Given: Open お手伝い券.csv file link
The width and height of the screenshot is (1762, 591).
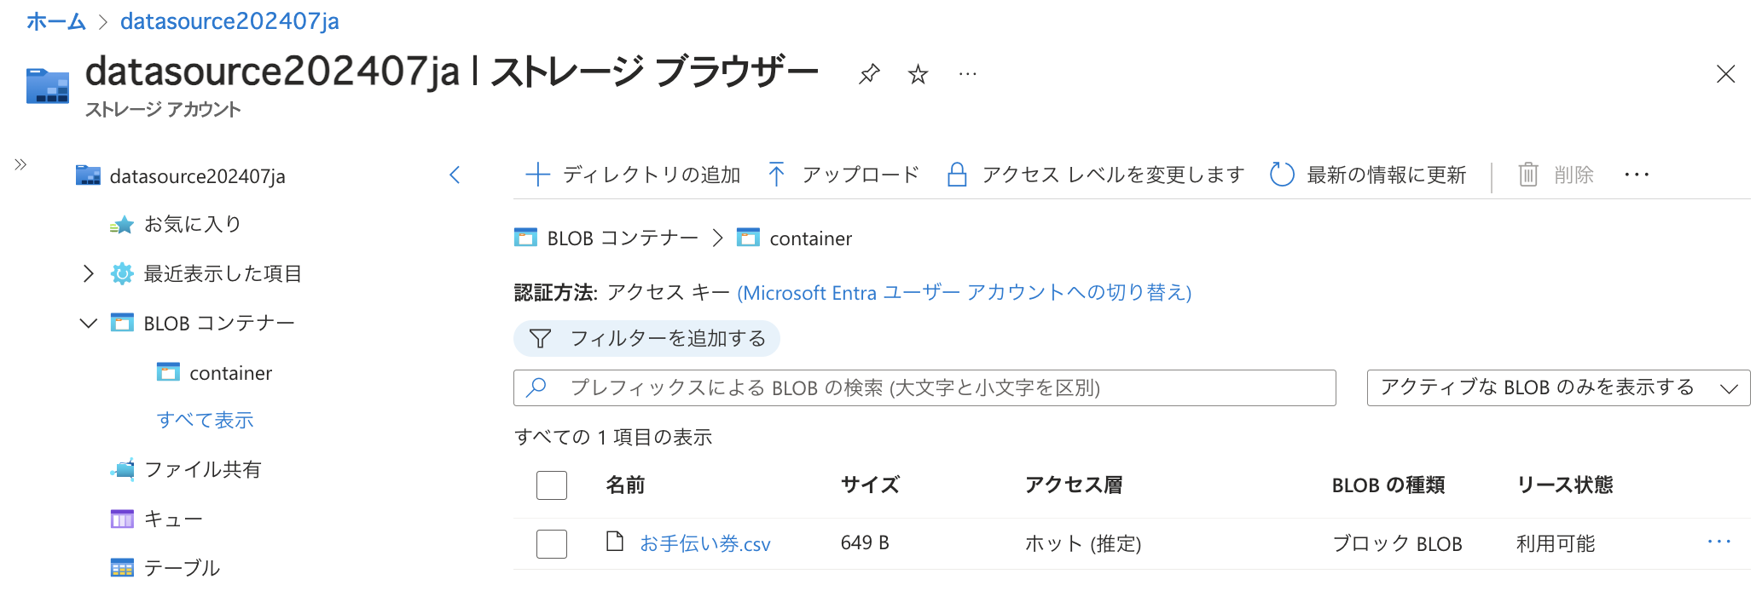Looking at the screenshot, I should tap(705, 543).
